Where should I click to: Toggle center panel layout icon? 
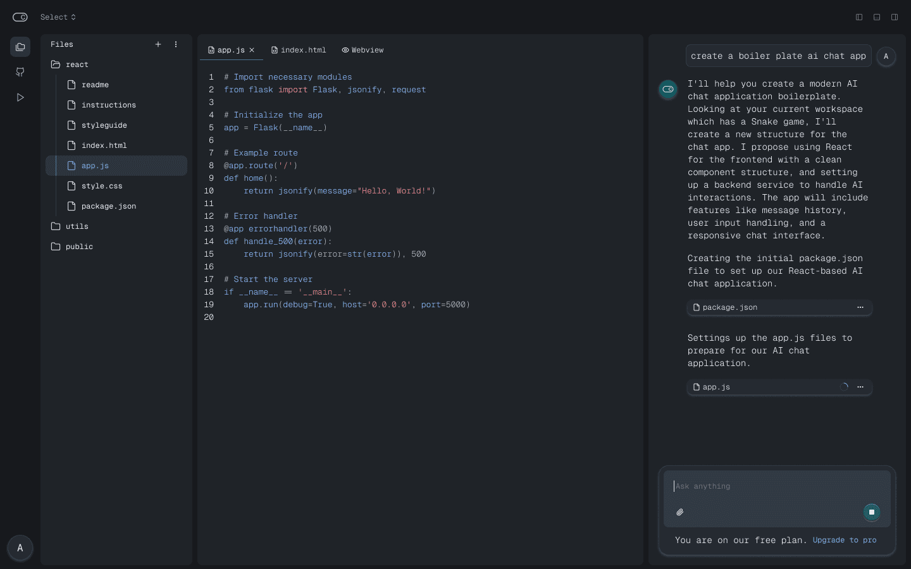877,17
